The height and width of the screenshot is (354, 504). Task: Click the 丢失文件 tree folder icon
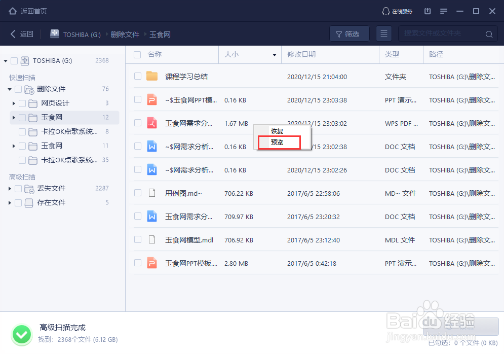point(29,189)
